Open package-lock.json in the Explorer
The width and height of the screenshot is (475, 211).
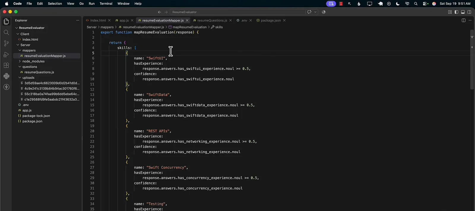[x=36, y=116]
